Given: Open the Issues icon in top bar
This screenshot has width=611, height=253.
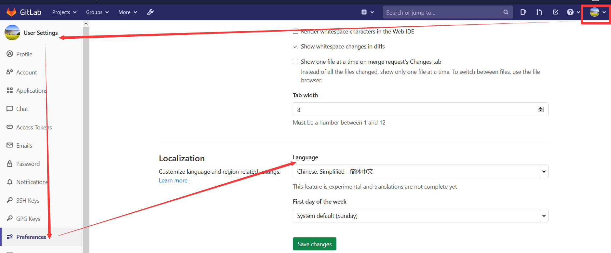Looking at the screenshot, I should (523, 12).
